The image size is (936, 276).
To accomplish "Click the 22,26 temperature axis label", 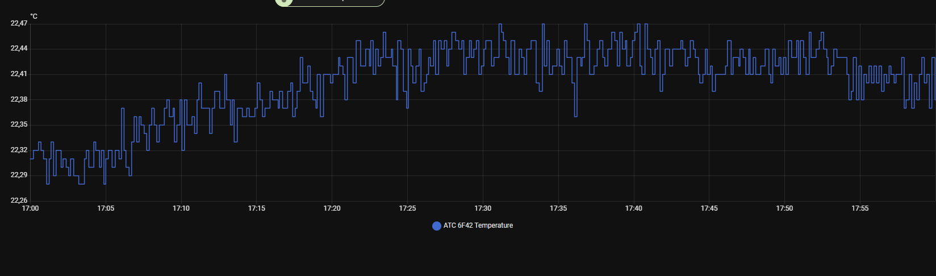I will 19,200.
